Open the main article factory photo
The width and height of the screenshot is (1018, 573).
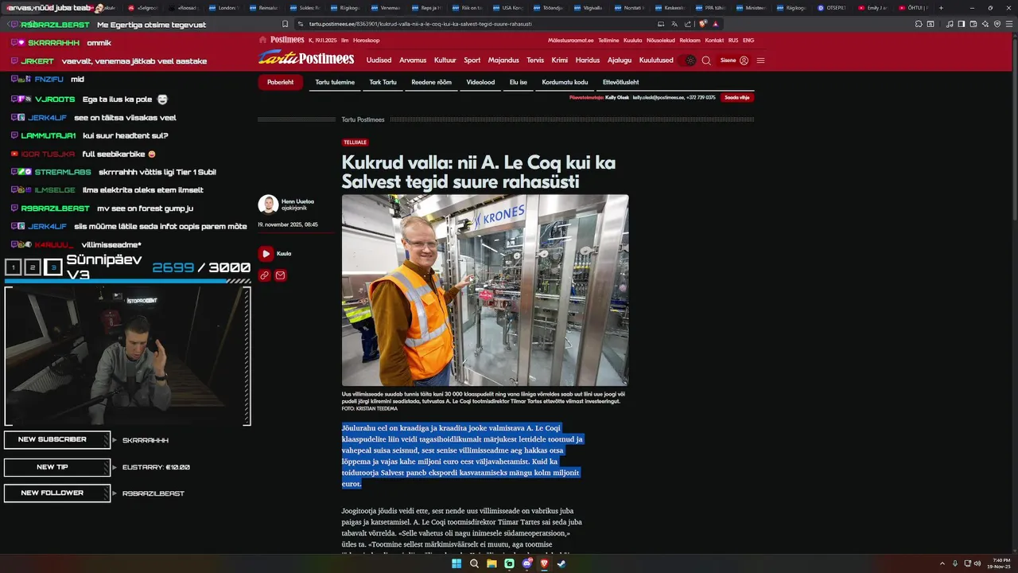point(485,290)
